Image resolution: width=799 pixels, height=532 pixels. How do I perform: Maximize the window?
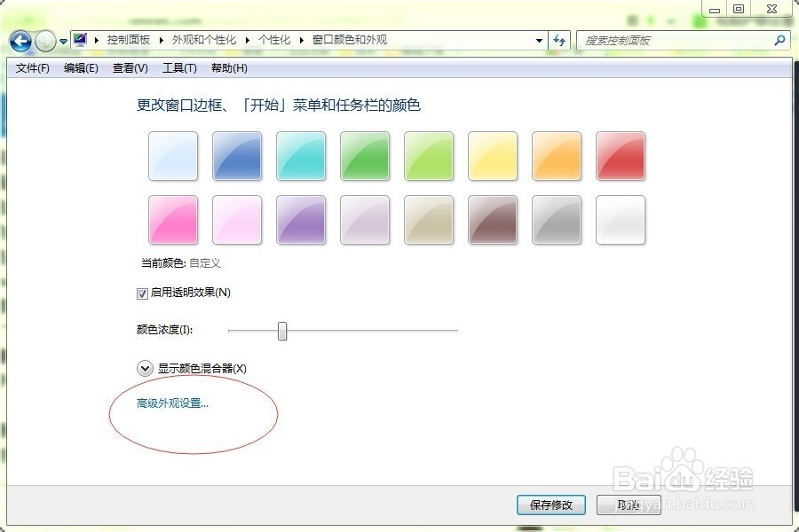739,9
